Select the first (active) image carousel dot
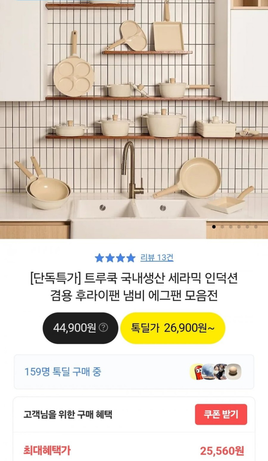Viewport: 268px width, 461px height. [x=214, y=227]
